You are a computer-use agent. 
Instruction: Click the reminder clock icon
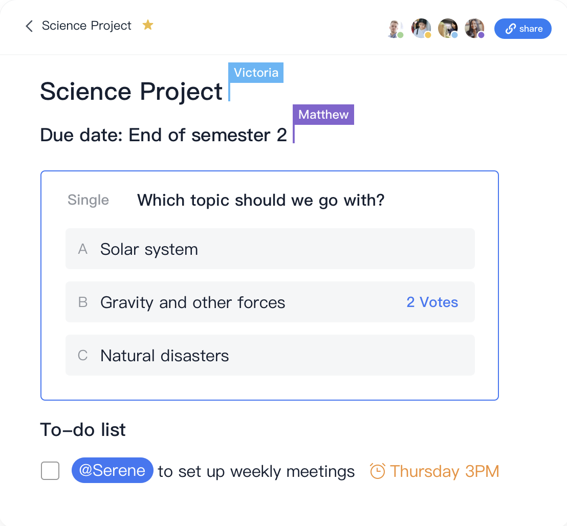click(377, 471)
